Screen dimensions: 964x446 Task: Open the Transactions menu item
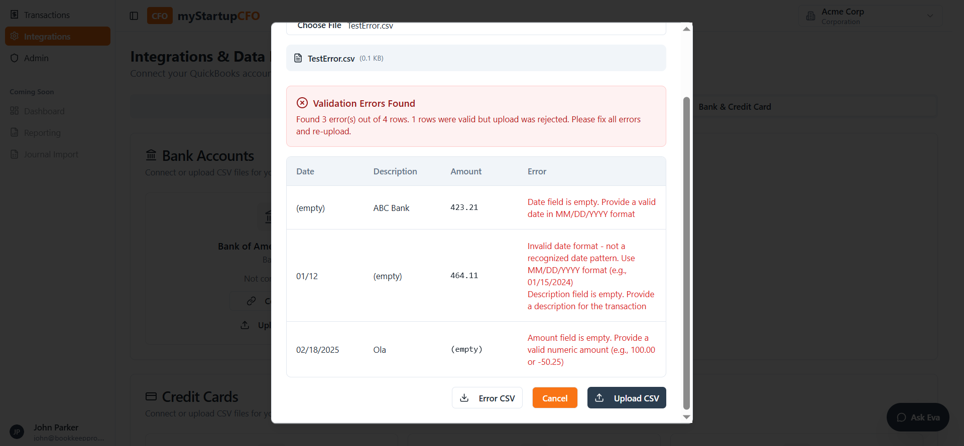pos(47,15)
